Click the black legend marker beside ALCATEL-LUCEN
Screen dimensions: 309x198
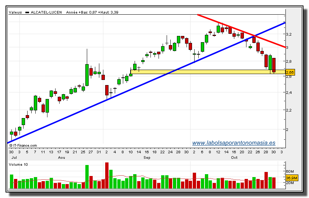pos(27,12)
